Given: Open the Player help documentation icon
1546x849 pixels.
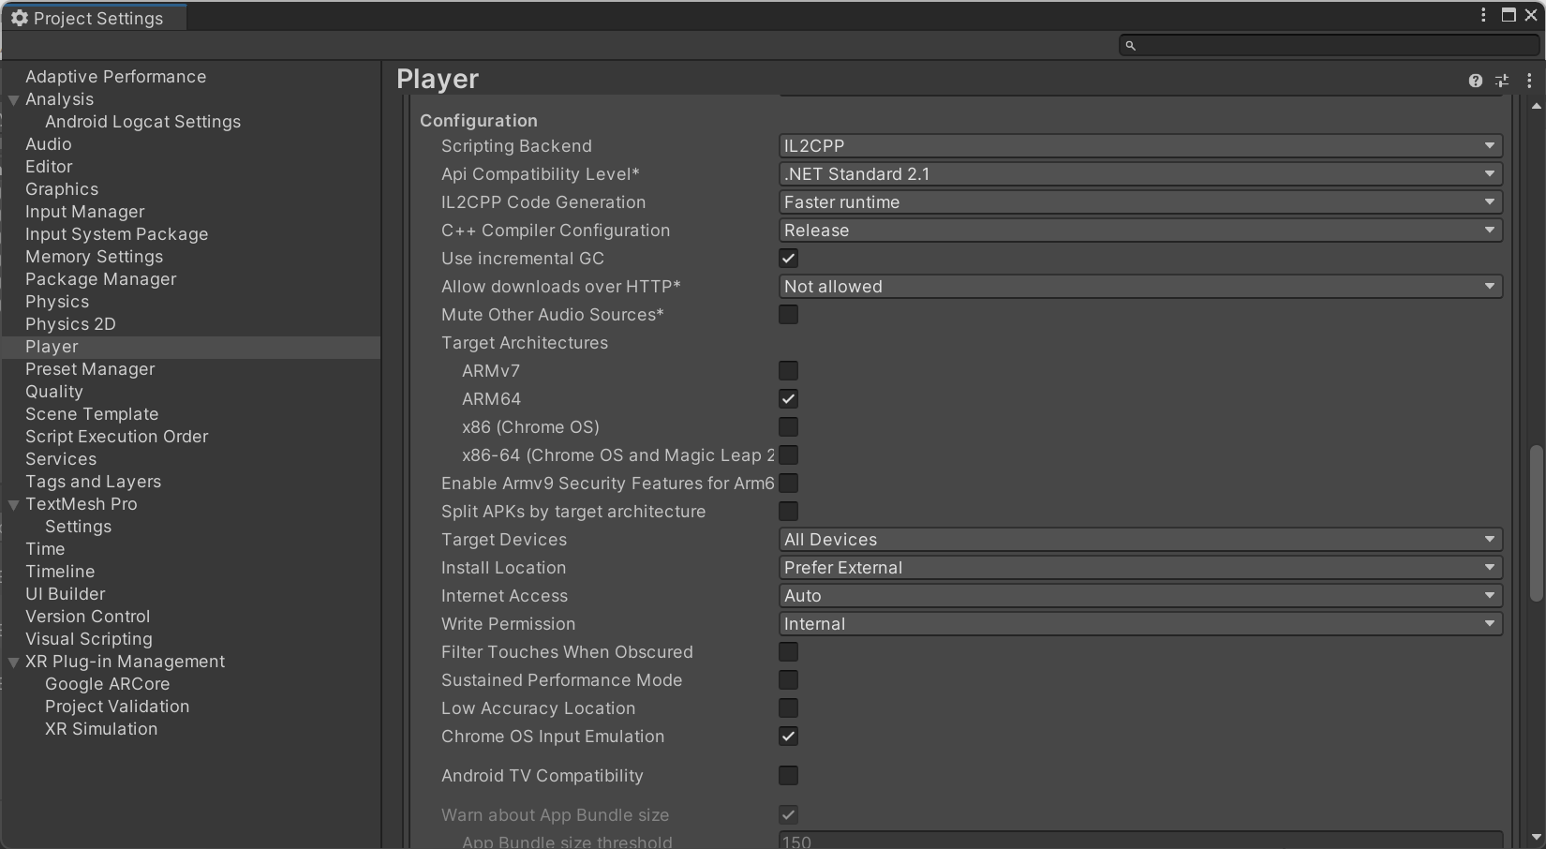Looking at the screenshot, I should click(1475, 81).
